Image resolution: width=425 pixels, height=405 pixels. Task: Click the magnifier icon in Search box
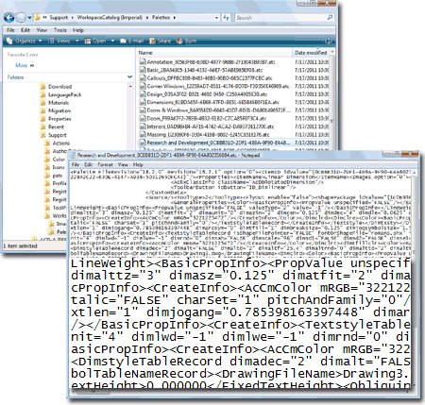coord(330,18)
